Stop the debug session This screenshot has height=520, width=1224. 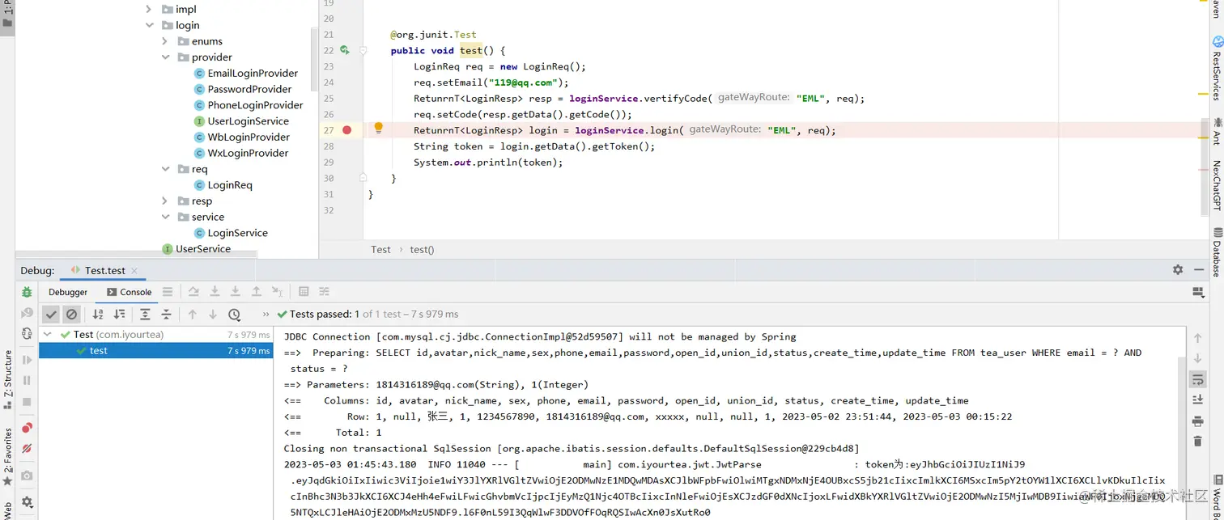(27, 402)
